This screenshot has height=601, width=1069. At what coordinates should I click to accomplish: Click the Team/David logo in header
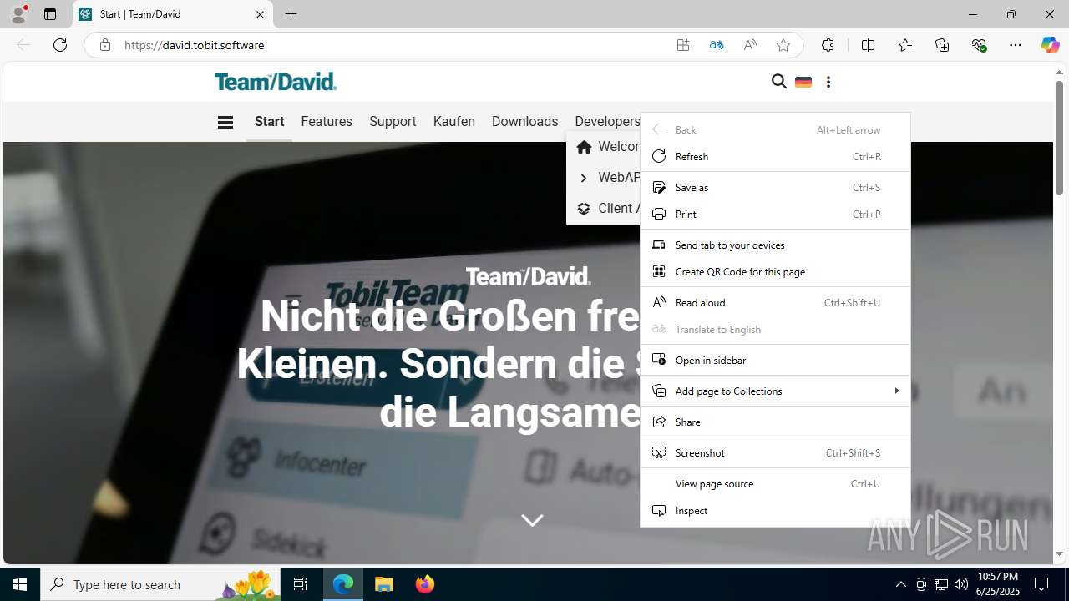pos(276,82)
